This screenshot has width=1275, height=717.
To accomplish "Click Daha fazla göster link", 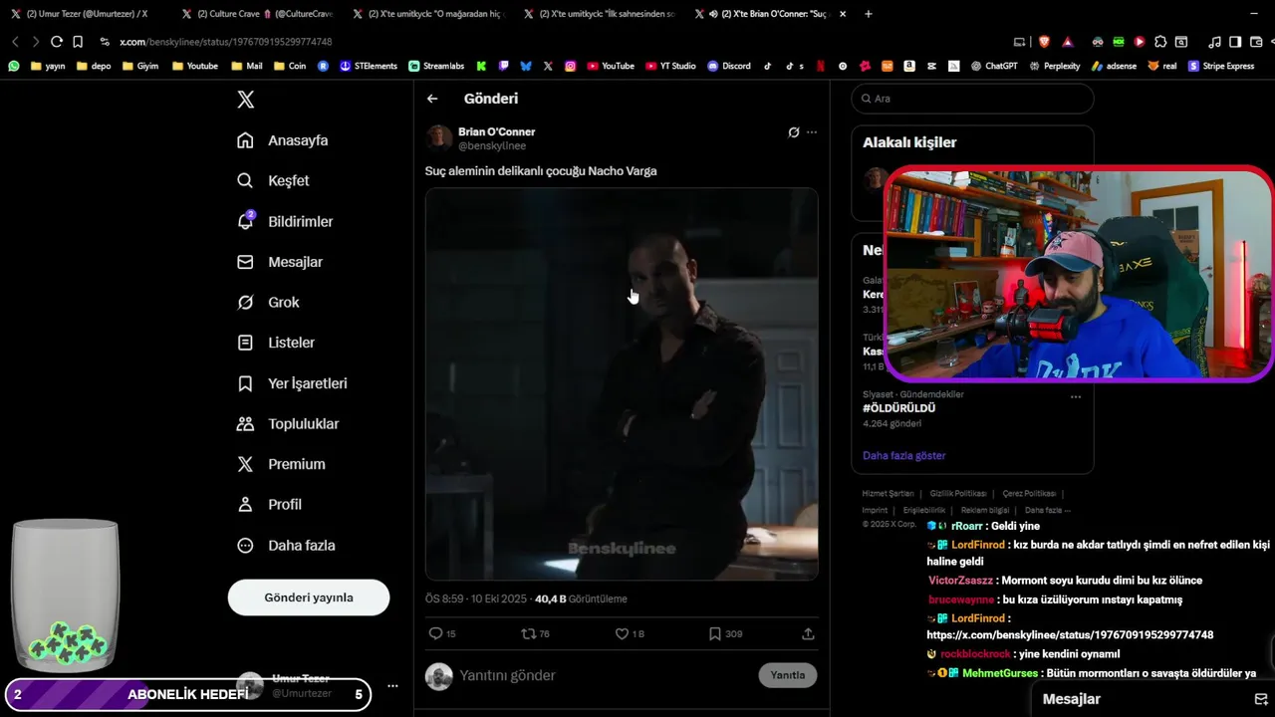I will (x=903, y=455).
